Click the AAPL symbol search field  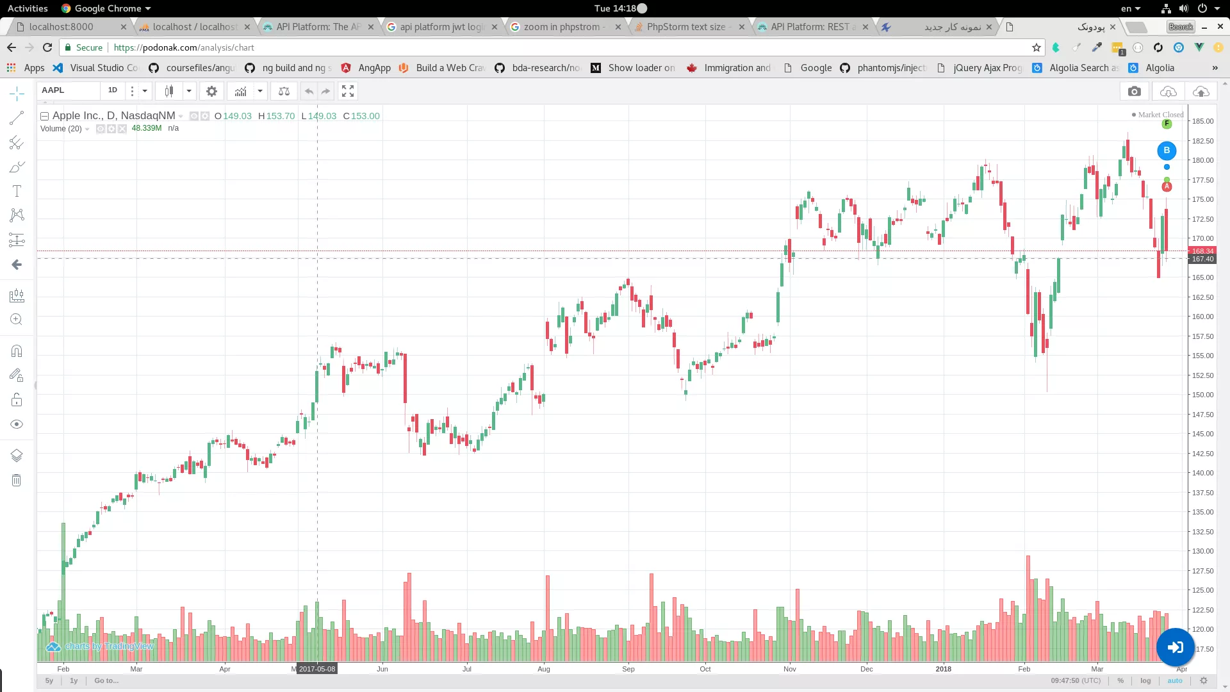click(x=68, y=90)
